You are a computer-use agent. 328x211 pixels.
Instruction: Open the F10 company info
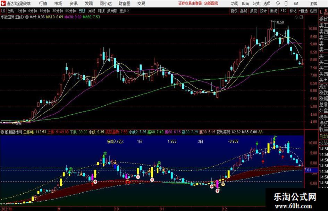[x=284, y=11]
